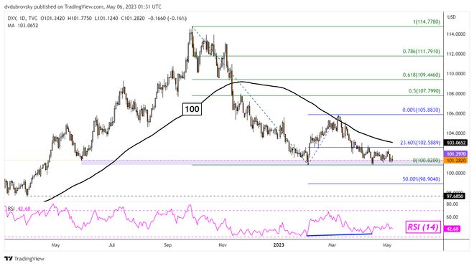Select the 0.5(107.7990) Fibonacci label
The height and width of the screenshot is (266, 474).
click(x=424, y=91)
